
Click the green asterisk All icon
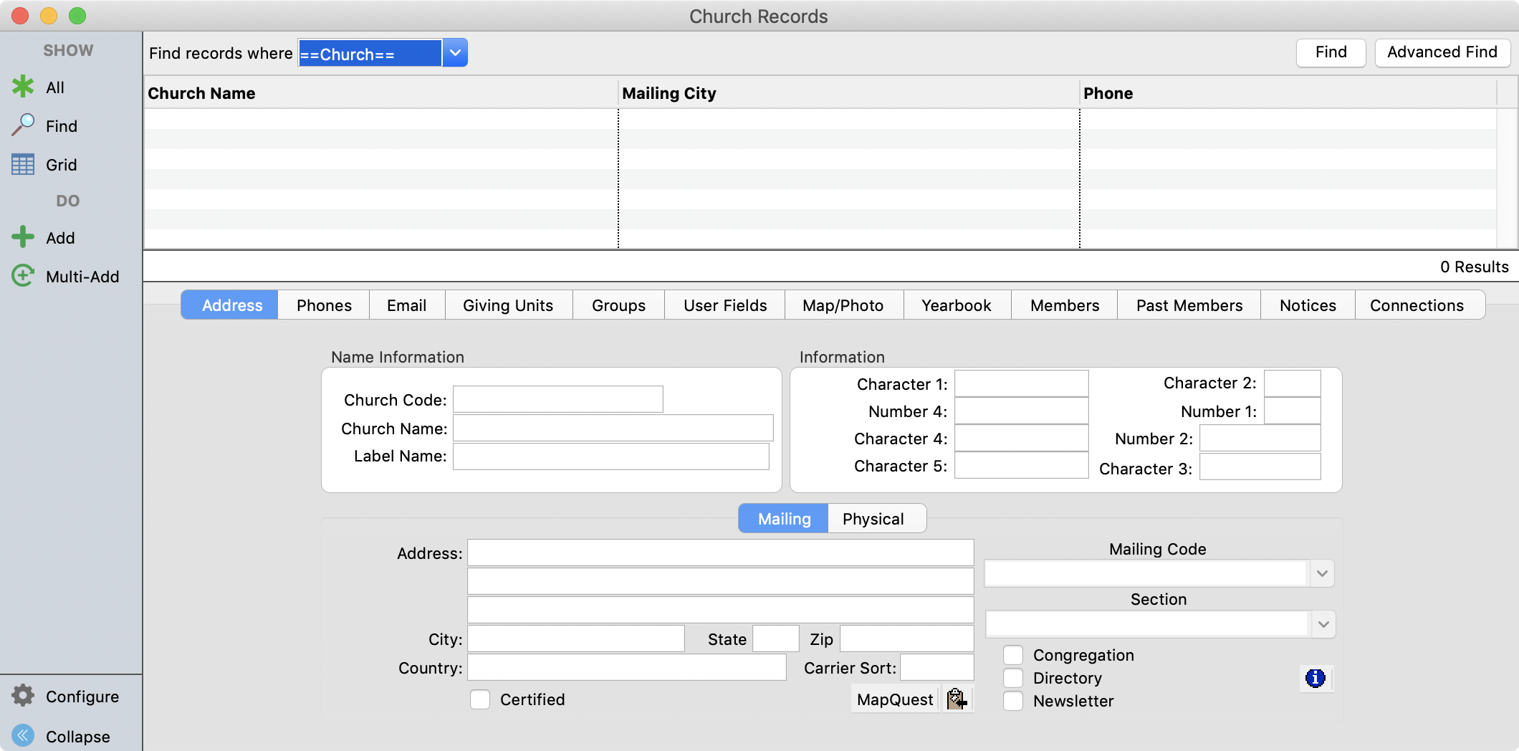[23, 87]
